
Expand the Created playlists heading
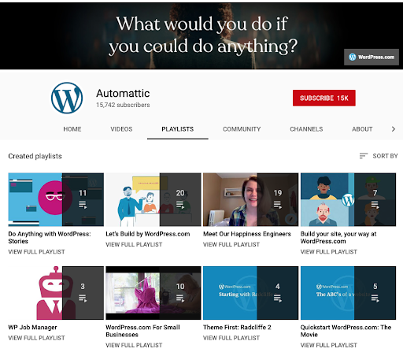click(35, 156)
